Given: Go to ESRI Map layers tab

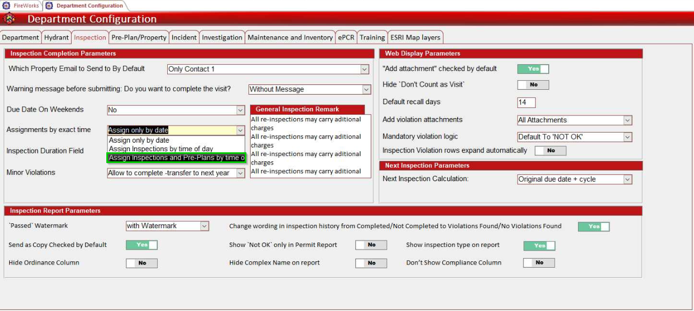Looking at the screenshot, I should pyautogui.click(x=415, y=37).
